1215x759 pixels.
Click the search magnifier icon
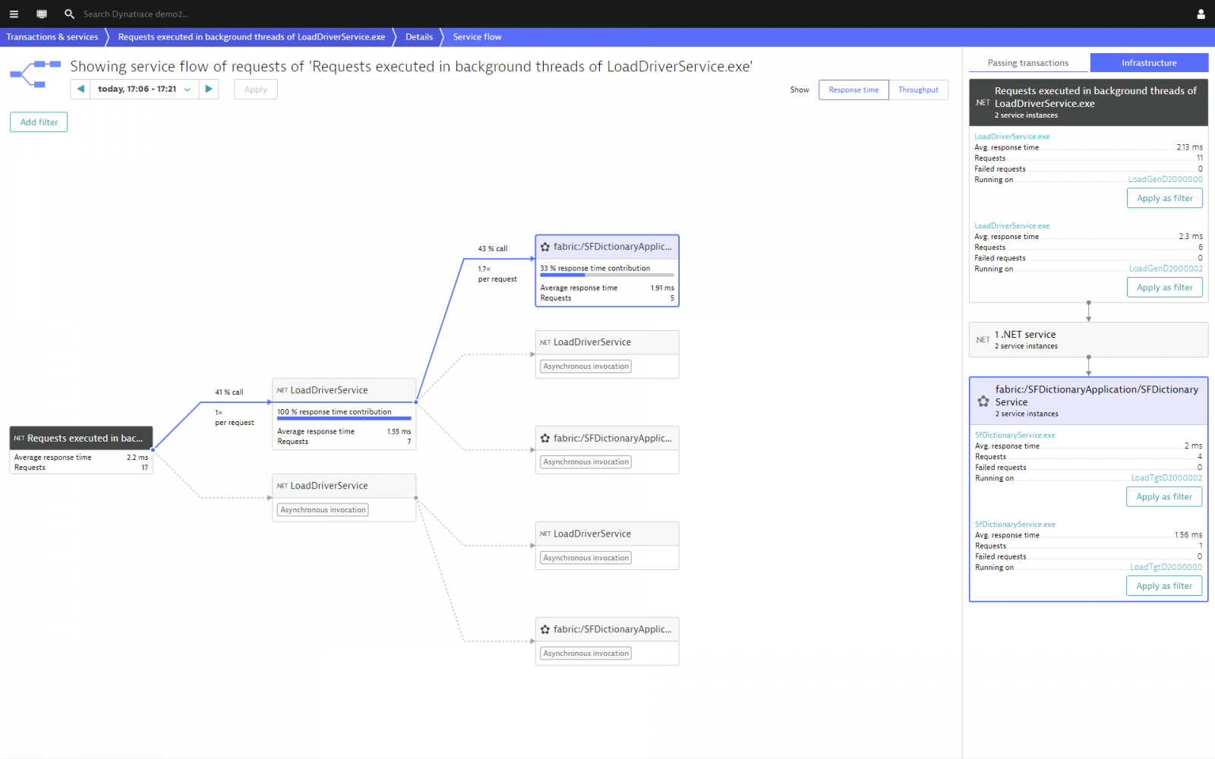69,14
